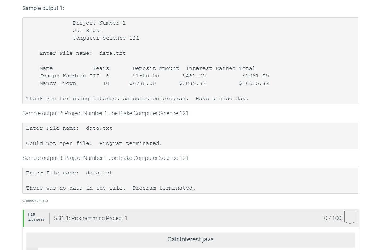Click the progress badge shield icon

[x=350, y=218]
